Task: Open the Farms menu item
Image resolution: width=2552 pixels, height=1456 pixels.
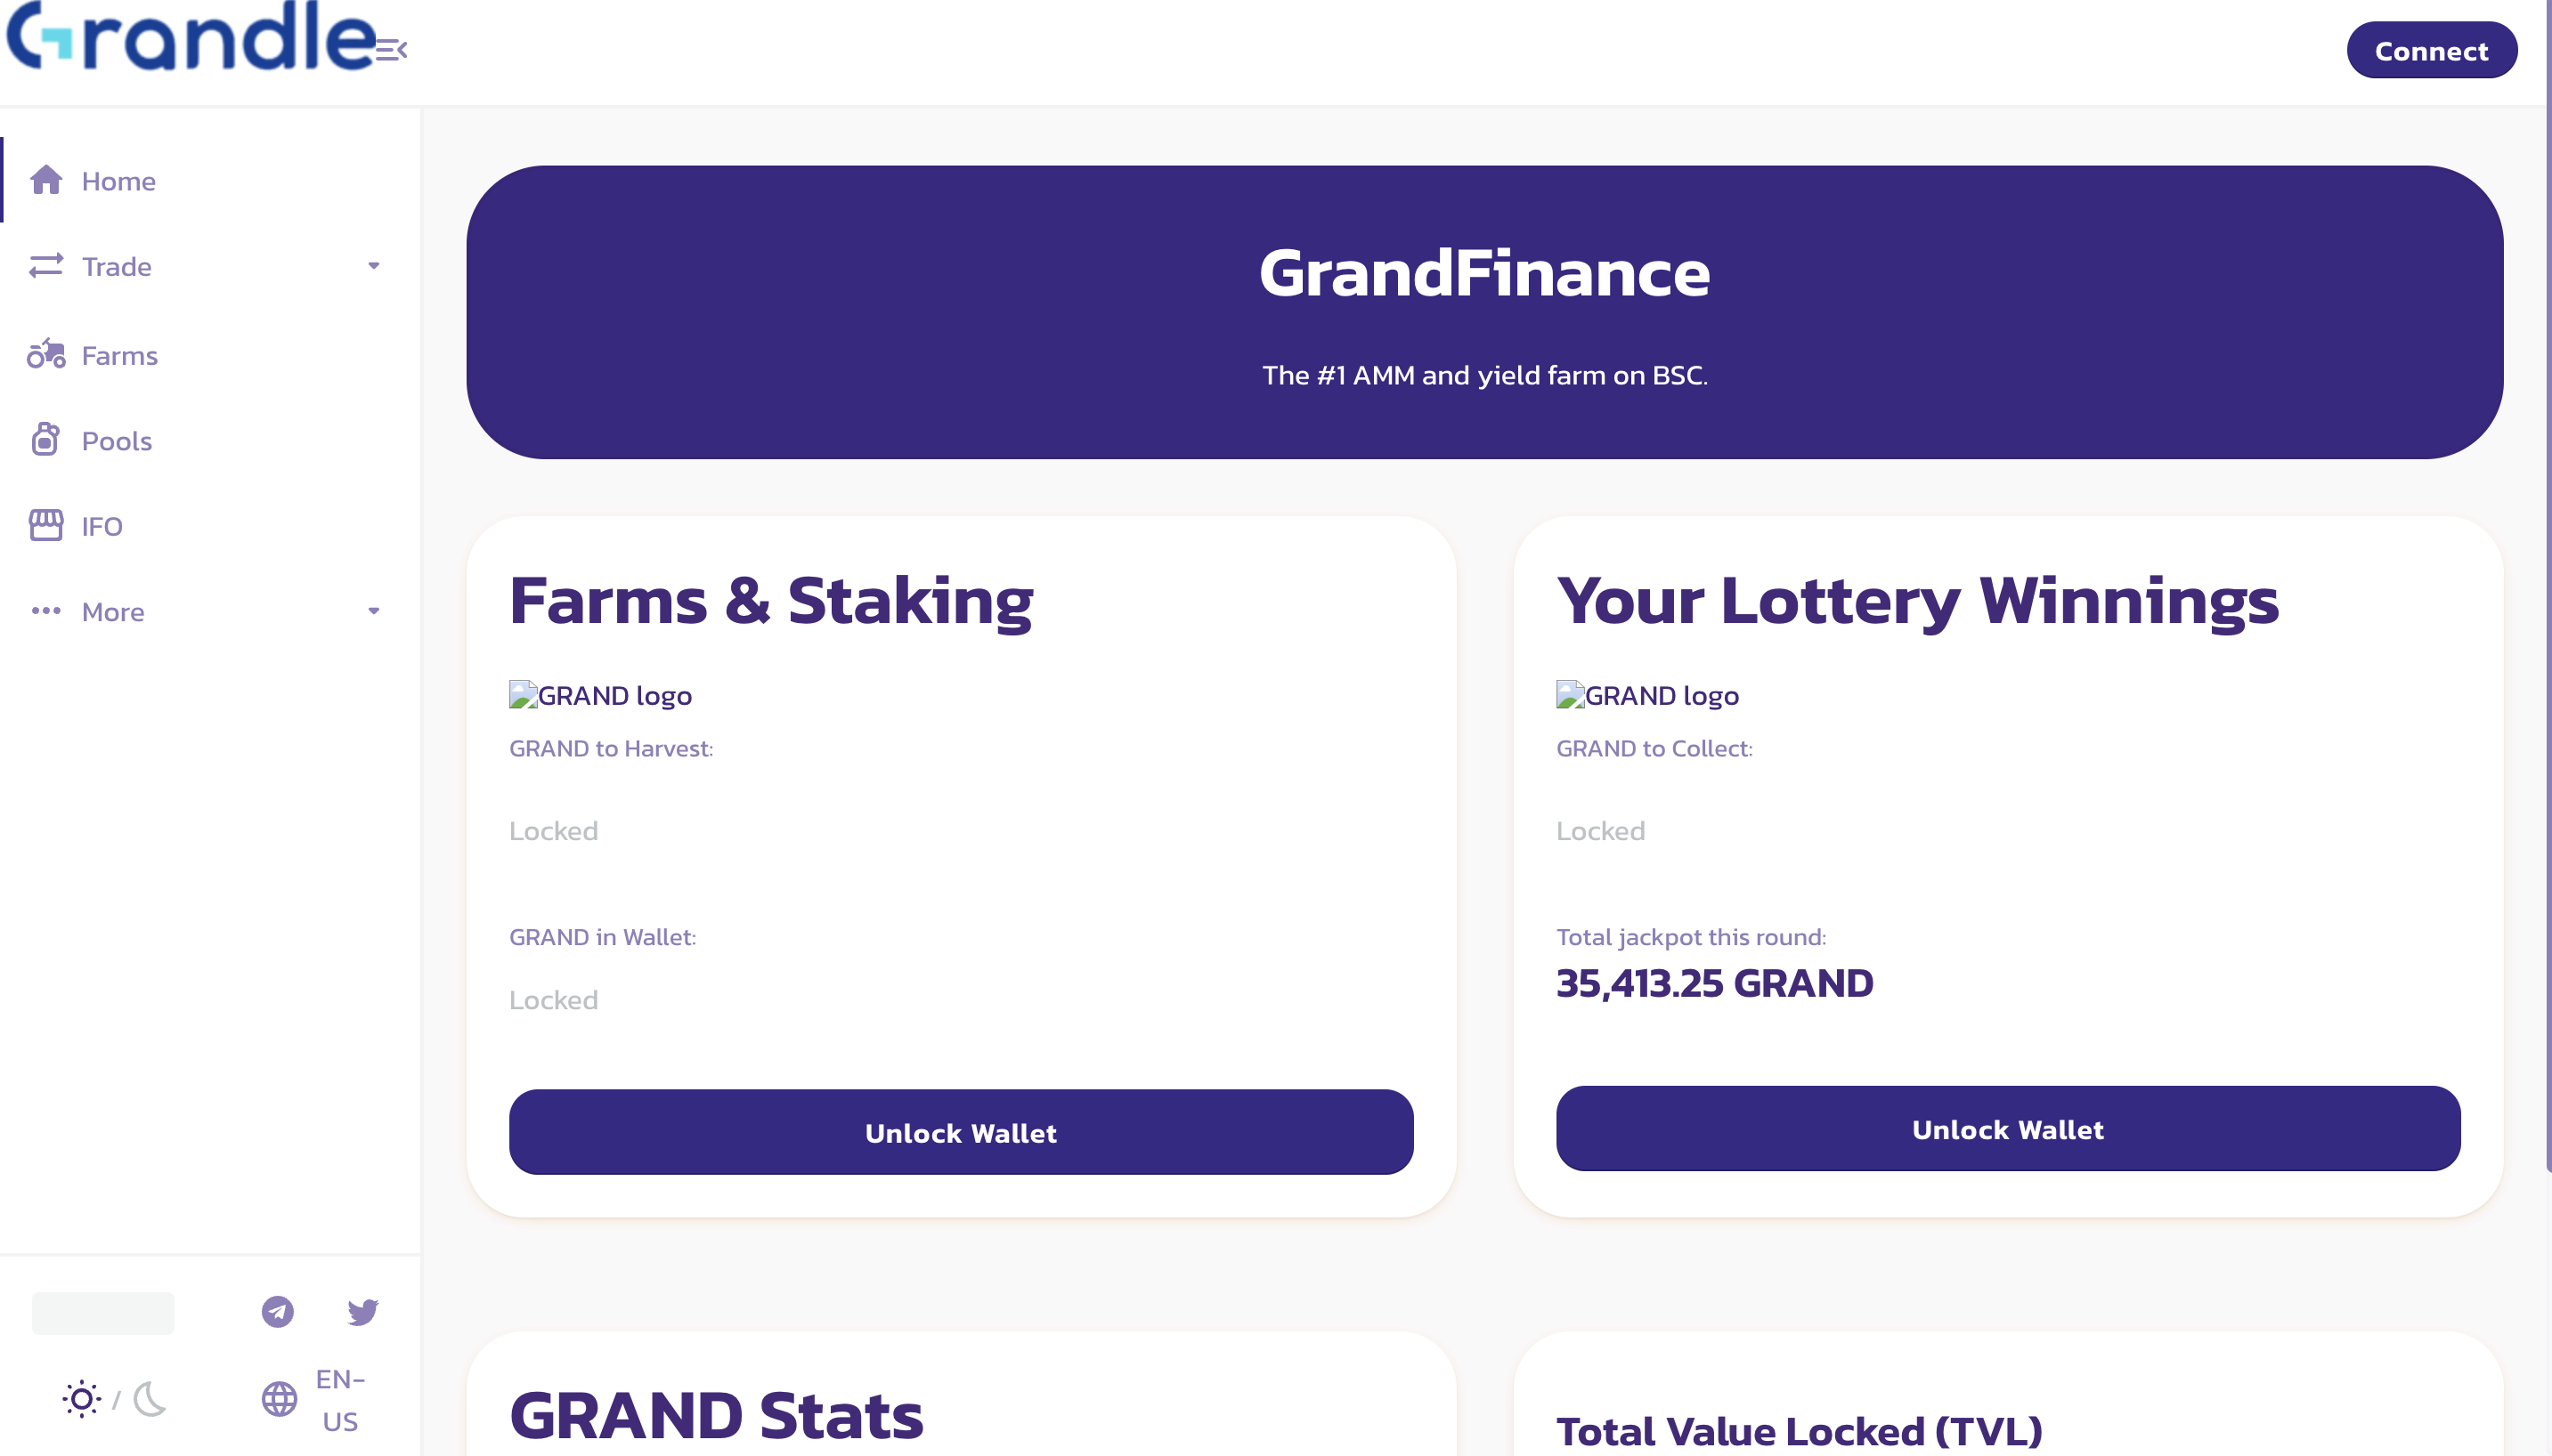Action: [x=120, y=356]
